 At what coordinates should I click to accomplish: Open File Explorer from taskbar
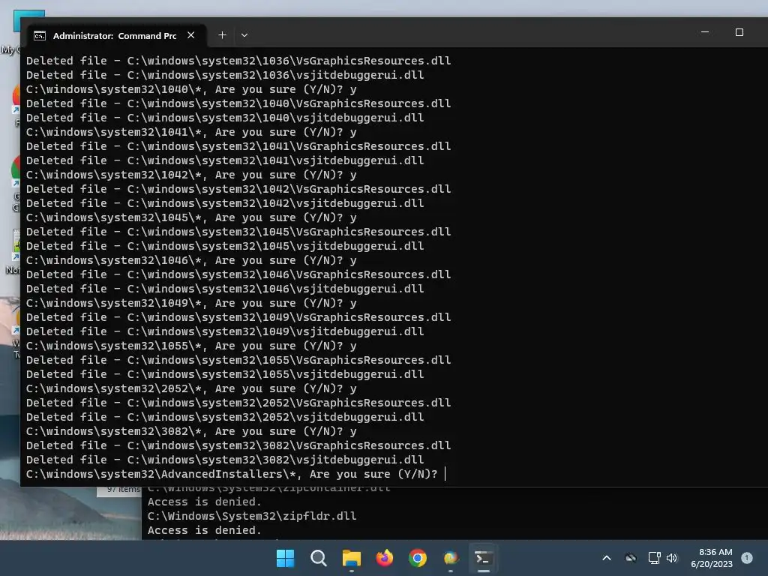coord(351,558)
